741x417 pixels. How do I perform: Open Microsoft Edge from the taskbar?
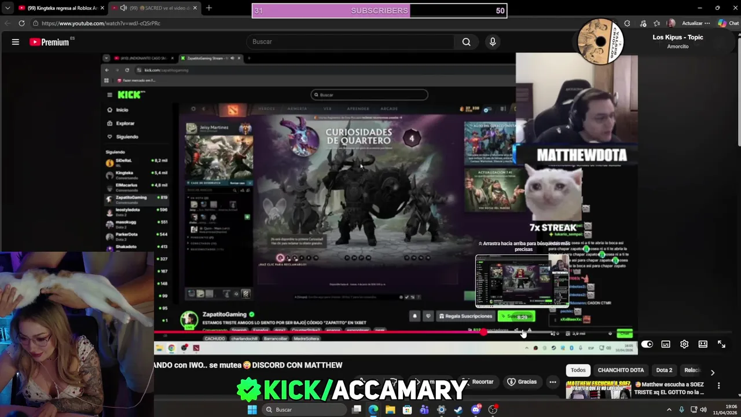point(373,409)
